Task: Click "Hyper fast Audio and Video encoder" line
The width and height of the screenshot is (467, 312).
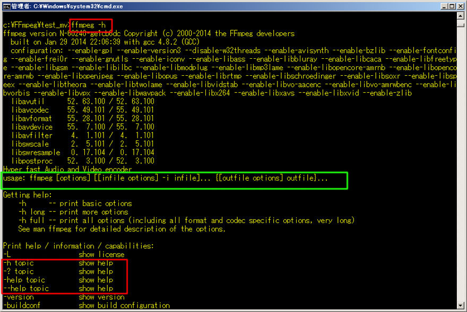Action: pos(67,169)
